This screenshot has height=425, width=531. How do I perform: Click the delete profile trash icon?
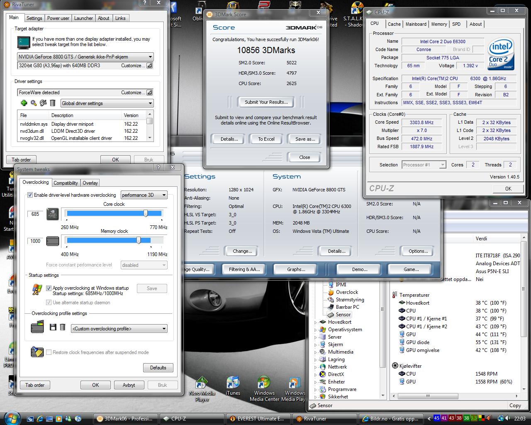(62, 327)
